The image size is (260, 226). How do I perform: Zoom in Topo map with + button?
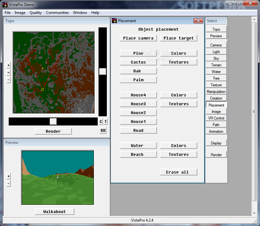click(x=9, y=65)
